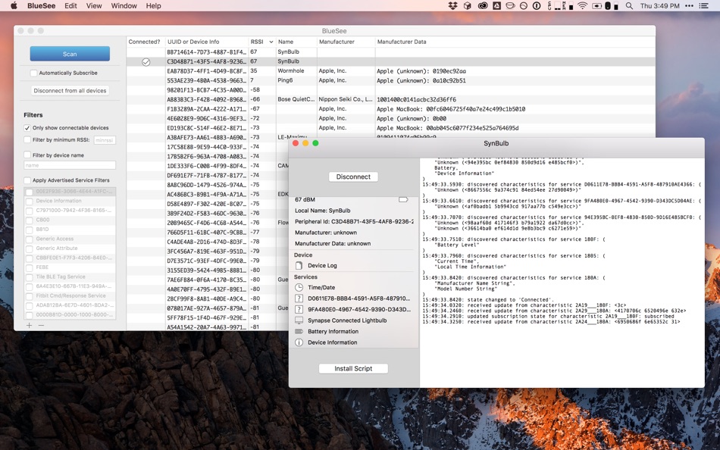Image resolution: width=720 pixels, height=450 pixels.
Task: Open the Apple menu
Action: coord(14,6)
